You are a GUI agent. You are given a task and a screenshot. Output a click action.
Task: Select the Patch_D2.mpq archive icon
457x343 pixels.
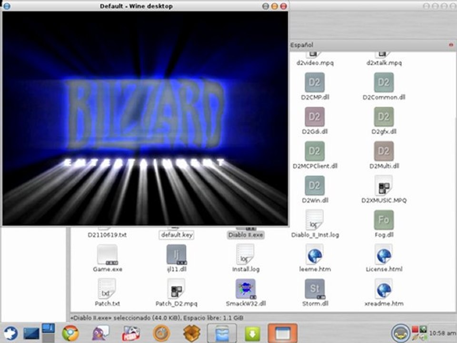(176, 289)
